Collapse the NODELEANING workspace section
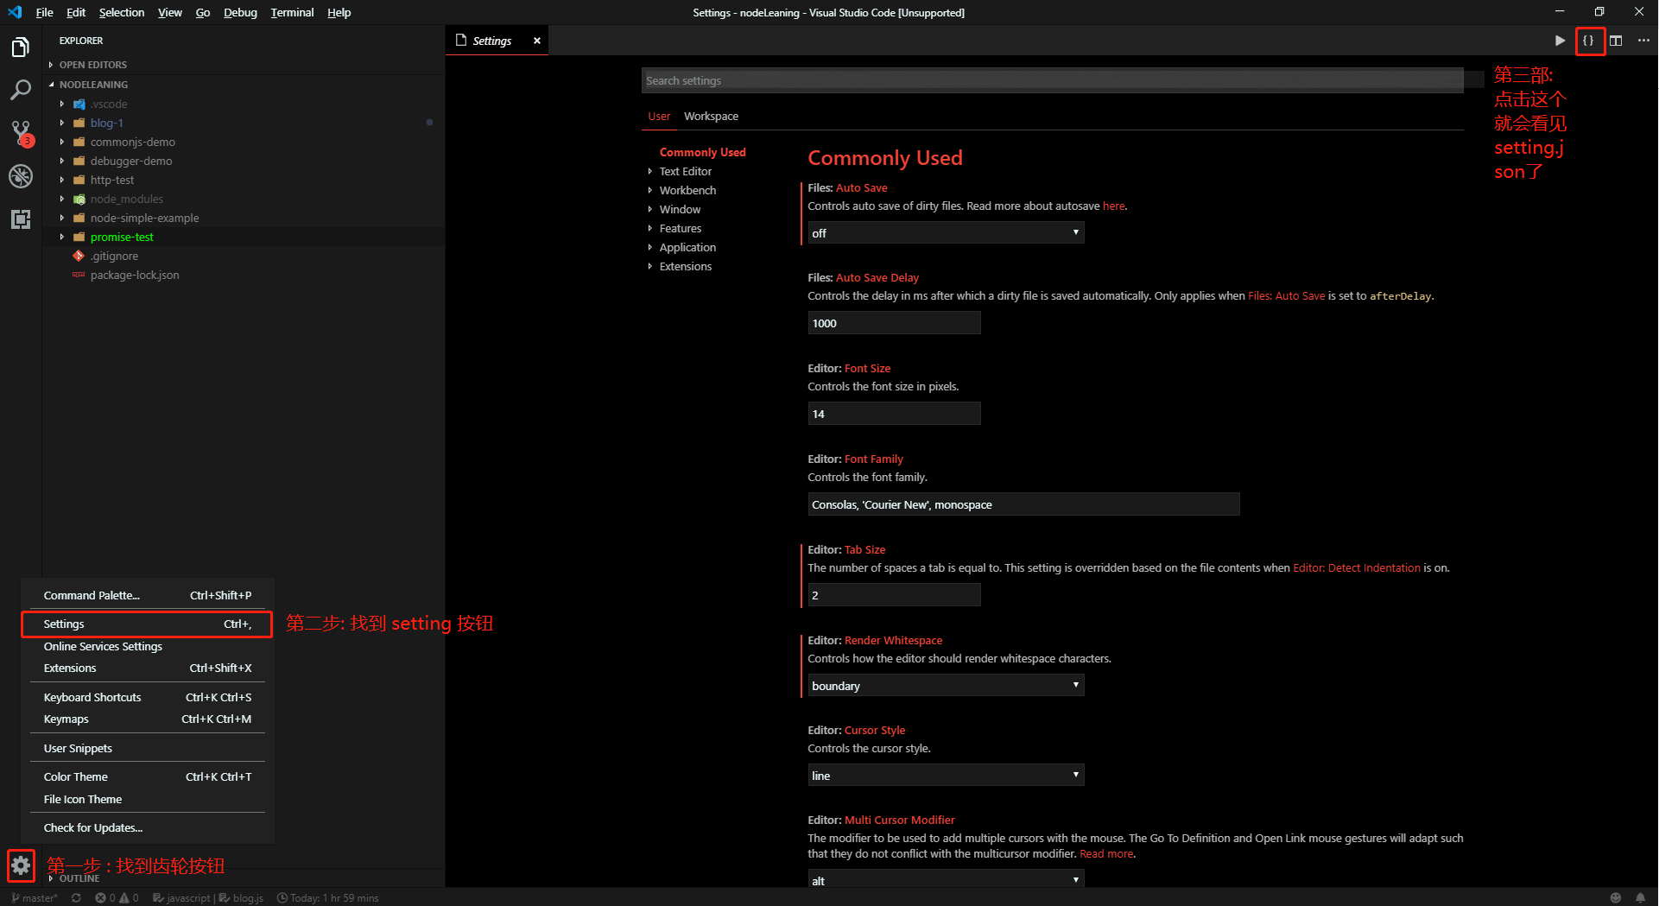 click(51, 85)
